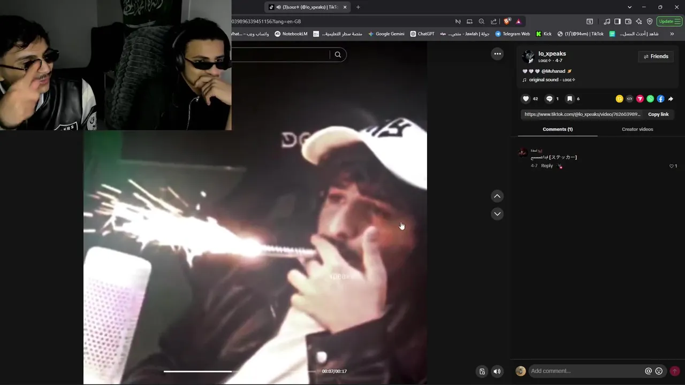Open the embed code icon
This screenshot has height=385, width=685.
(x=629, y=99)
